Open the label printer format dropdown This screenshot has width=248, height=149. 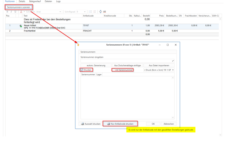tap(173, 70)
